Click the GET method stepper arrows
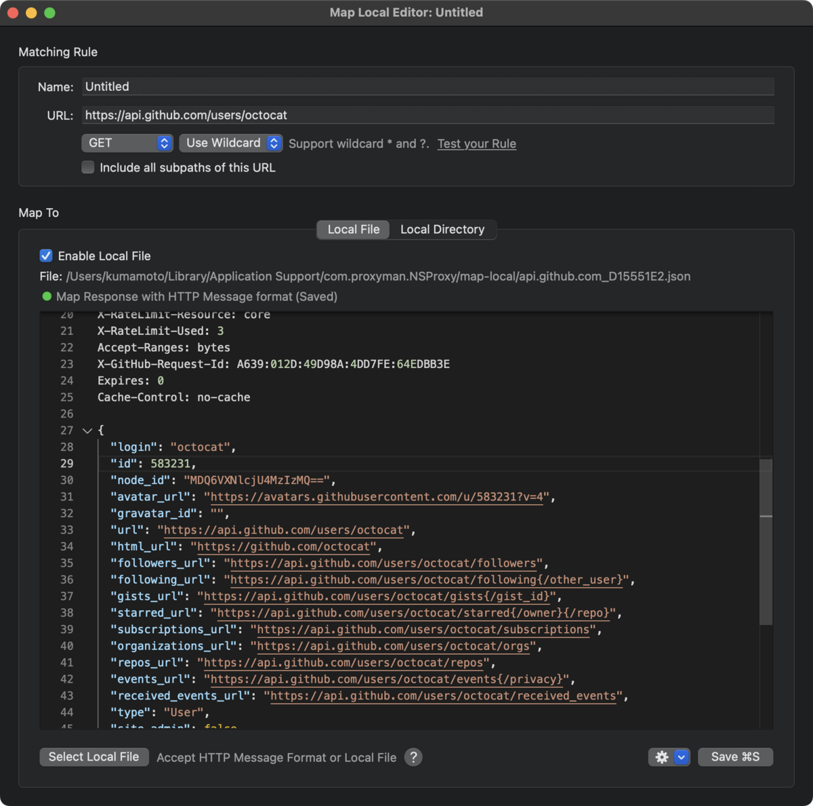813x806 pixels. click(163, 143)
